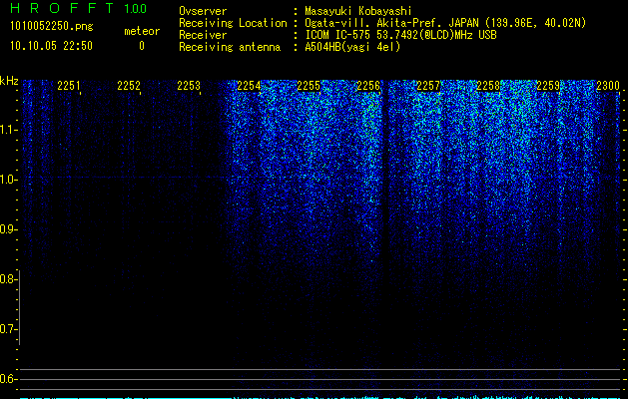The image size is (628, 399).
Task: Click the kHz axis unit label
Action: pos(9,81)
